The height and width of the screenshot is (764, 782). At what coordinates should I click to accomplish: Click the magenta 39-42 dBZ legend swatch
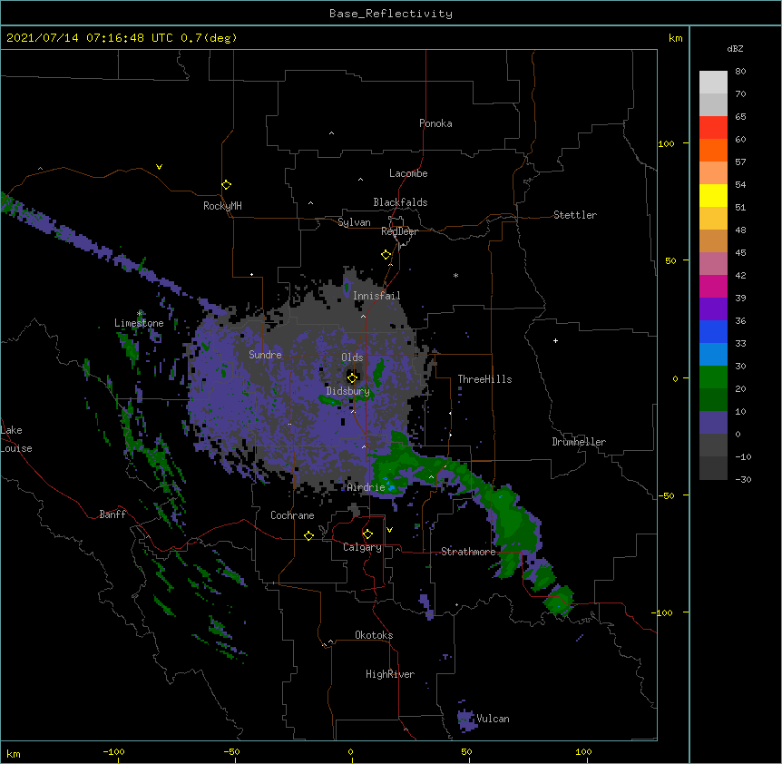coord(713,286)
